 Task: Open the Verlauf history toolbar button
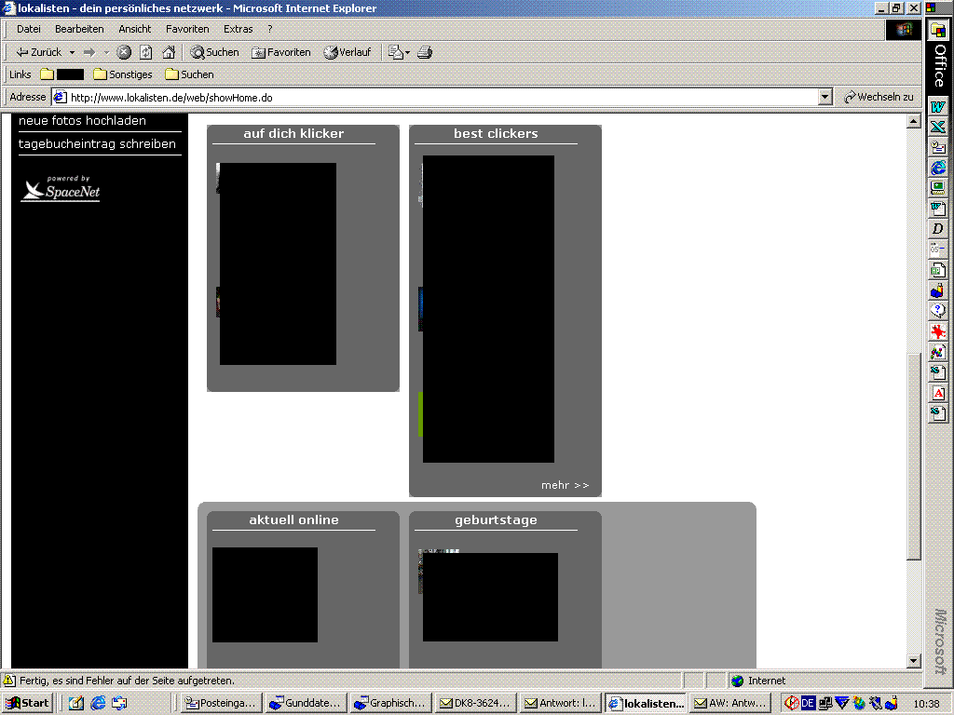pyautogui.click(x=348, y=52)
